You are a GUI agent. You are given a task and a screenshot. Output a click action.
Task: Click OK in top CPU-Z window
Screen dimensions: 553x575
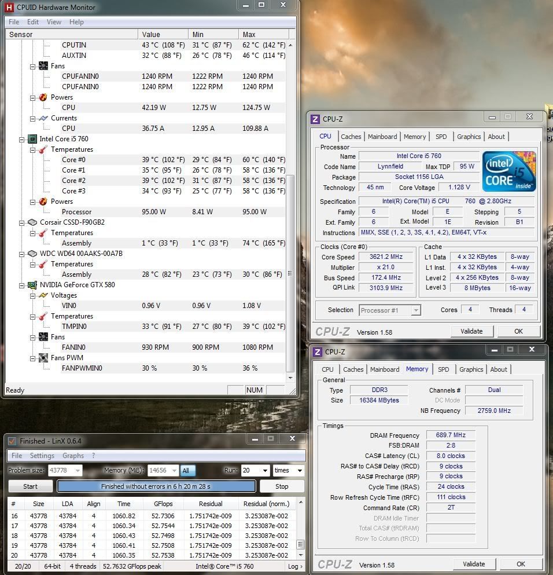click(x=518, y=331)
